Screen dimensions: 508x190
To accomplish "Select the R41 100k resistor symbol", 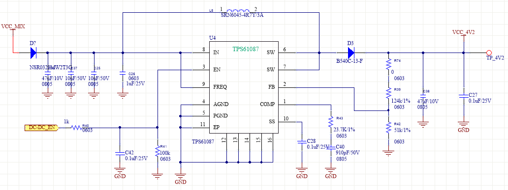I will (158, 151).
